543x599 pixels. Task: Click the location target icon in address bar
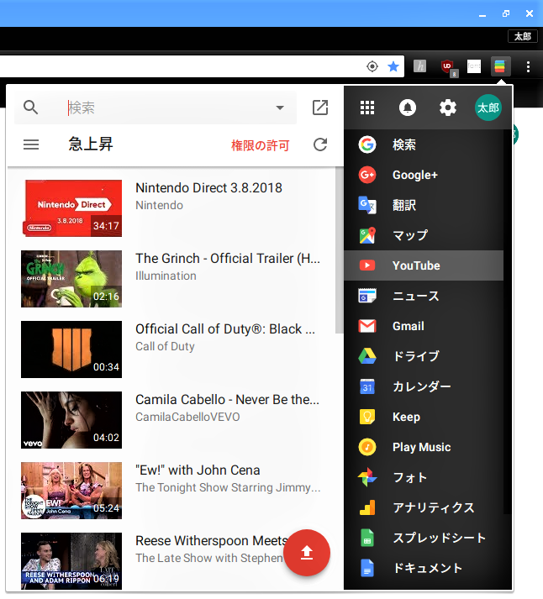(x=372, y=66)
